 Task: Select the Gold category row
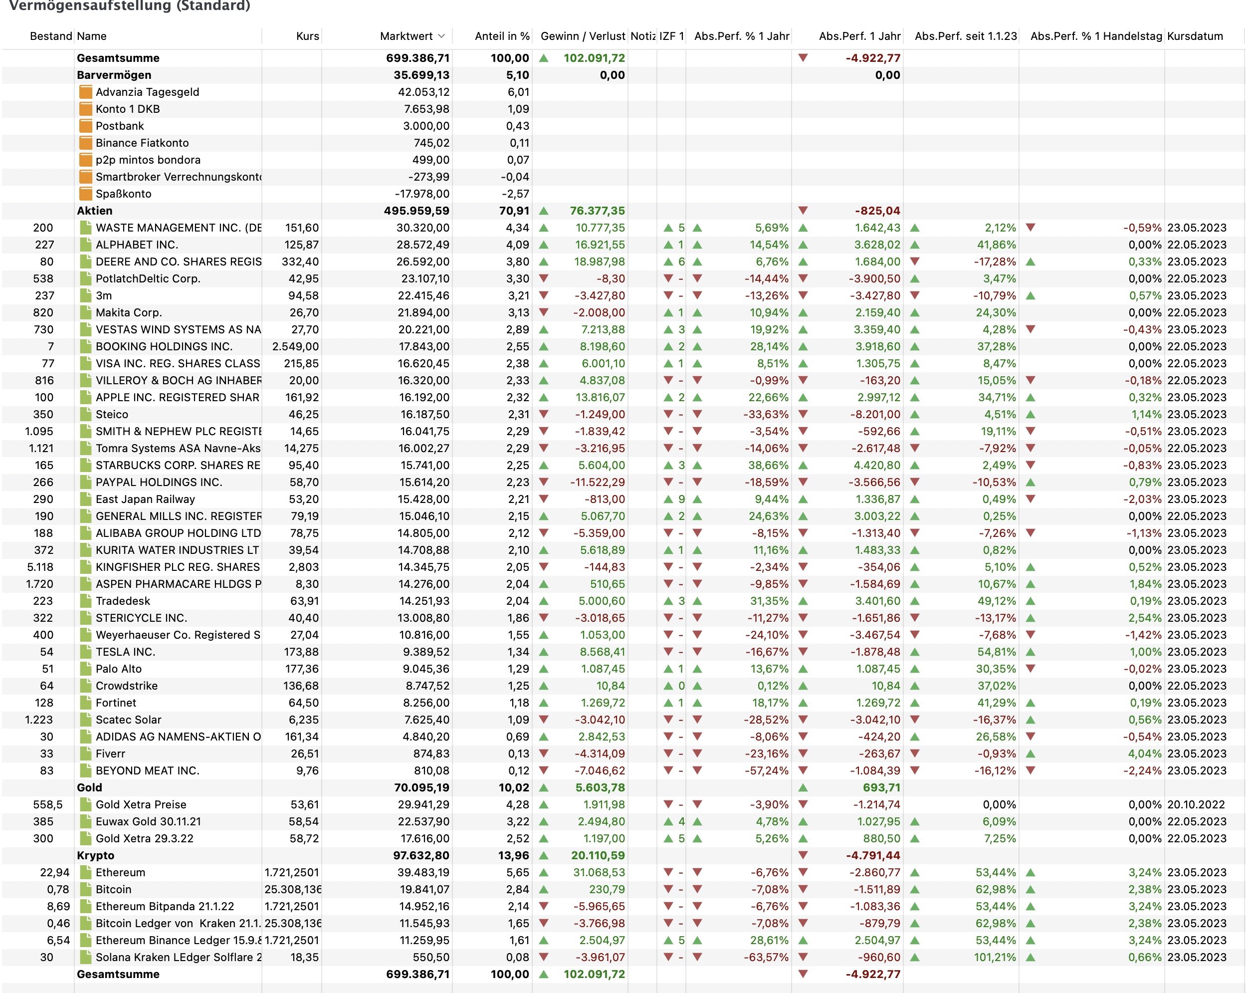90,788
